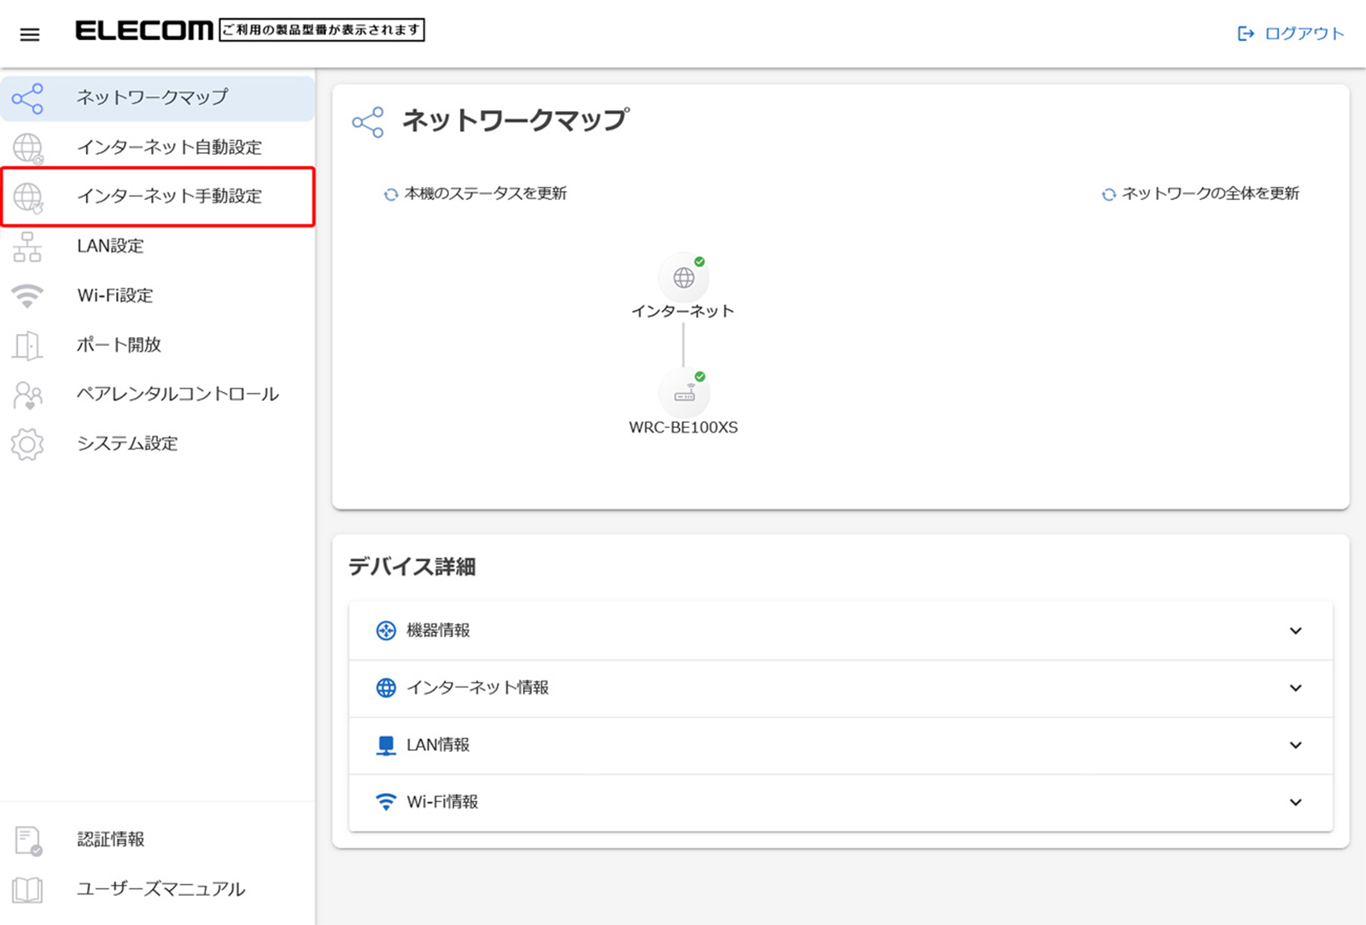
Task: Open 認証情報 at the sidebar bottom
Action: (x=111, y=840)
